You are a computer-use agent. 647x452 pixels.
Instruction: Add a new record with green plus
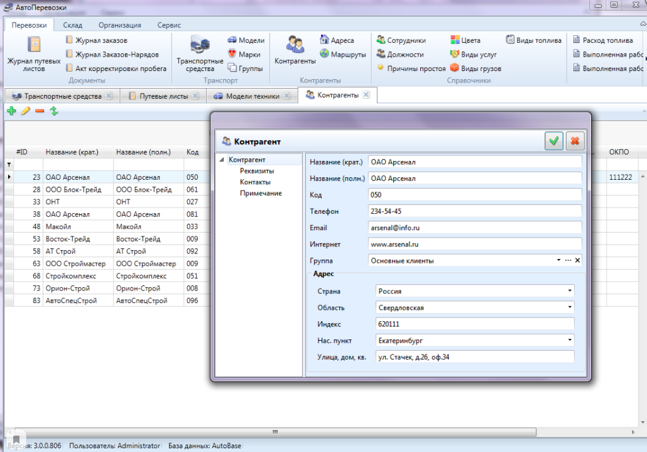tap(11, 111)
